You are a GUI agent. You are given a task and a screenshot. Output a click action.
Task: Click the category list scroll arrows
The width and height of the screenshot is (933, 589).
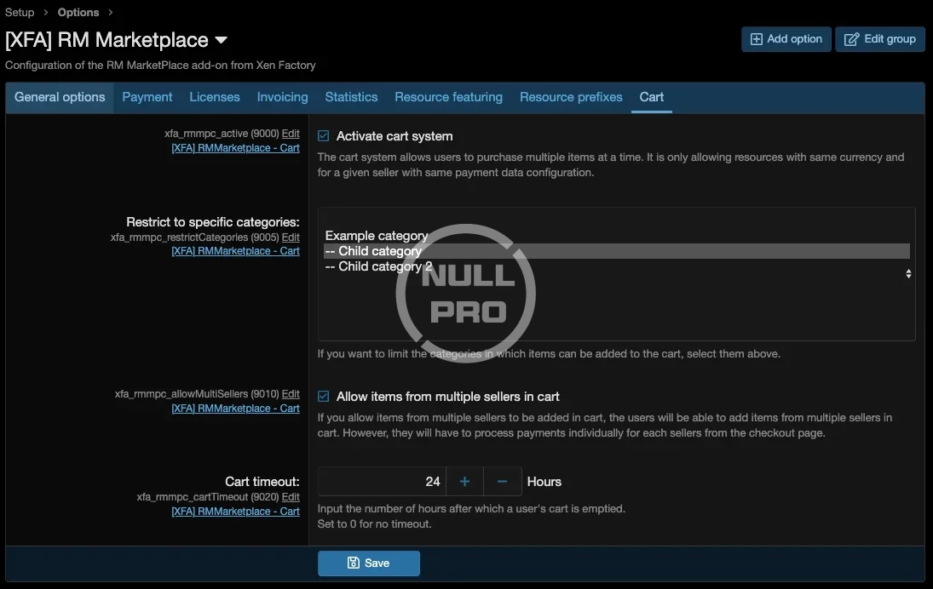click(908, 274)
